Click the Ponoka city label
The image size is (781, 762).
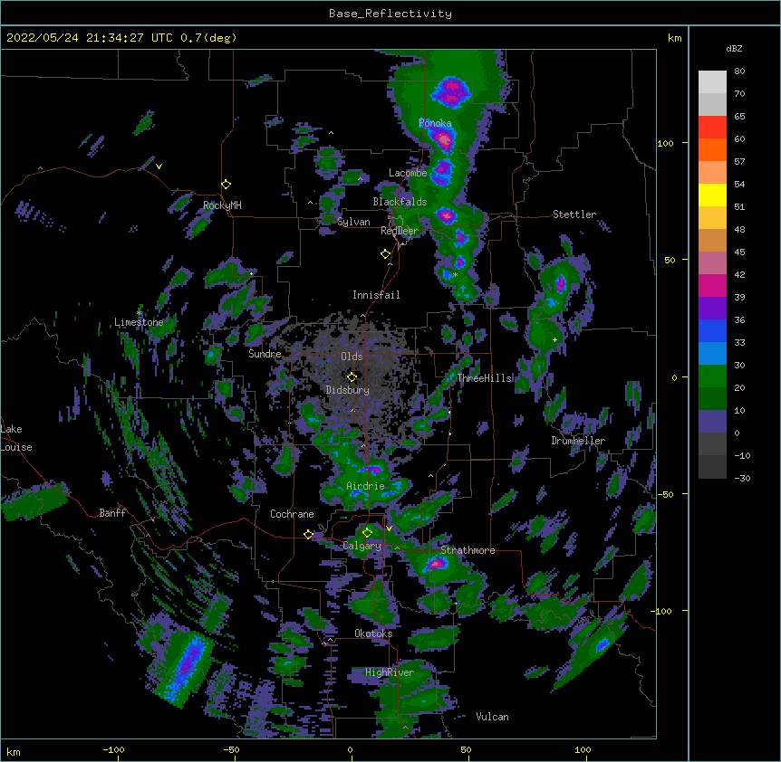[435, 123]
